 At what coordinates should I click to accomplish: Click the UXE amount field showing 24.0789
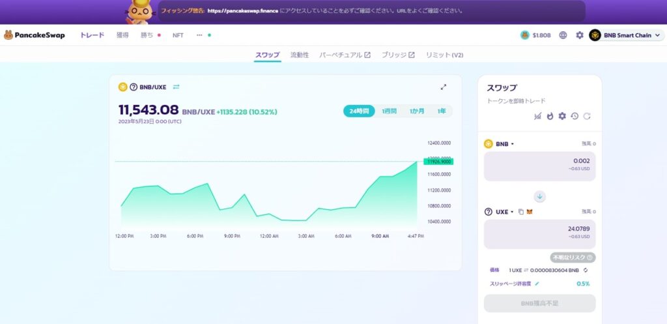pyautogui.click(x=540, y=234)
